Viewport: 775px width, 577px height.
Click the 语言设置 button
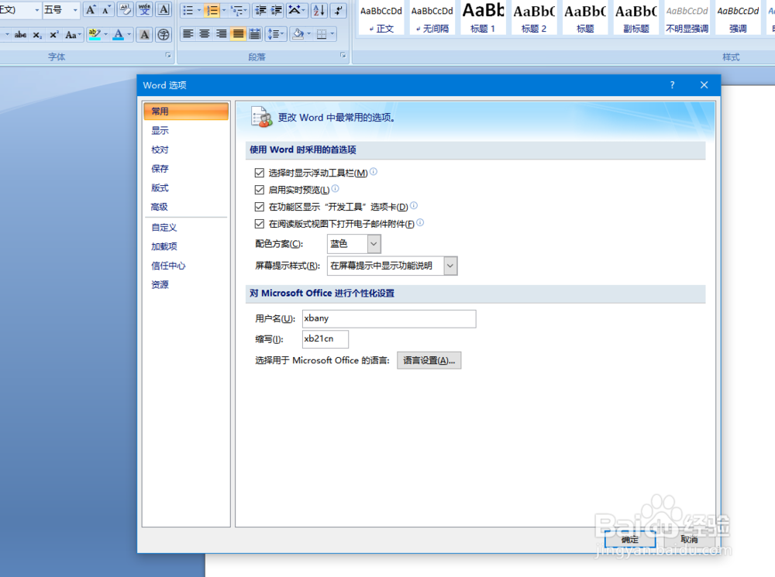point(429,361)
